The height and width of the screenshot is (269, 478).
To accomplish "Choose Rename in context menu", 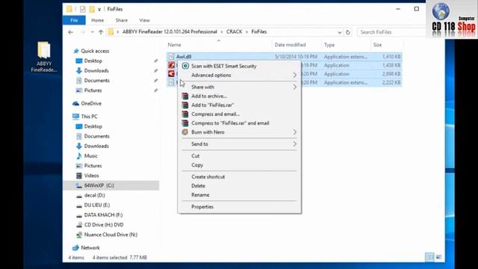I will [239, 195].
